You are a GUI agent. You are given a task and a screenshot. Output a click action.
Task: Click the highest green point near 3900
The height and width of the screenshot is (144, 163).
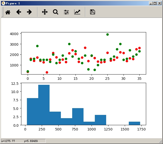click(x=107, y=34)
